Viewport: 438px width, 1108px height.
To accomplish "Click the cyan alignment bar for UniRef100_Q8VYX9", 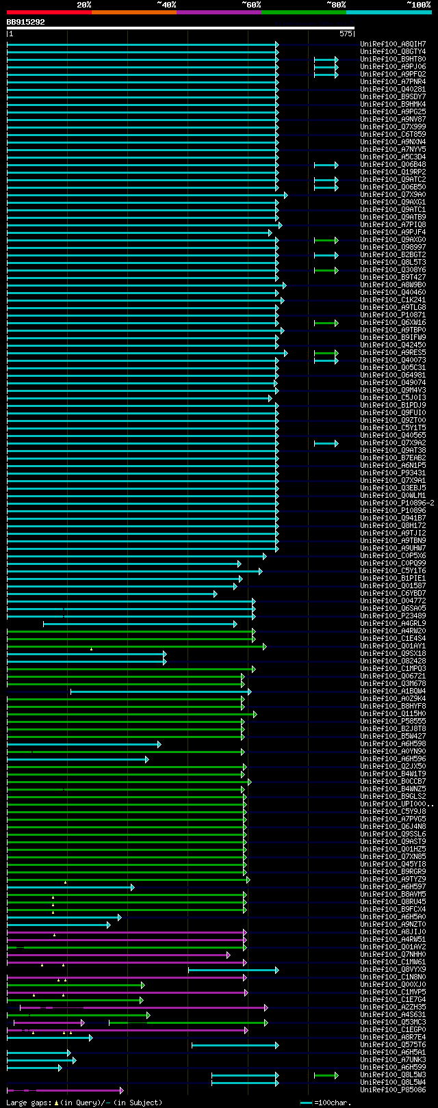I will point(233,970).
